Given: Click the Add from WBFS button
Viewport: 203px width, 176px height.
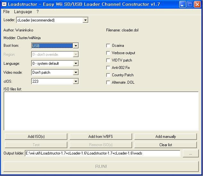Looking at the screenshot, I should (101, 137).
